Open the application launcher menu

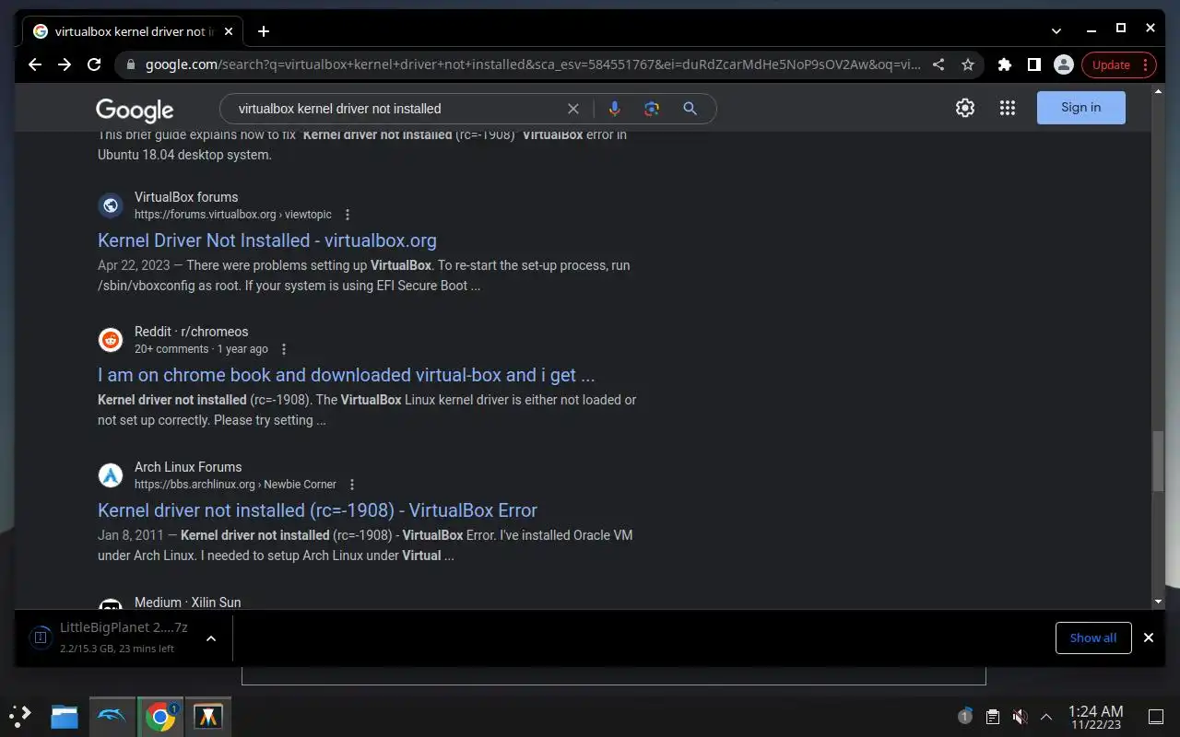click(20, 715)
